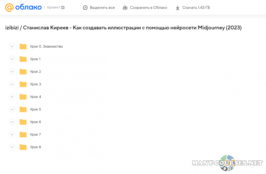The height and width of the screenshot is (174, 266).
Task: Tick the checkbox for Урок 0. Знакомство
Action: [x=12, y=47]
